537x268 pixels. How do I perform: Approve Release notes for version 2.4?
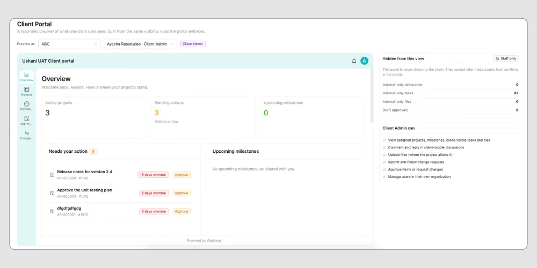(182, 175)
